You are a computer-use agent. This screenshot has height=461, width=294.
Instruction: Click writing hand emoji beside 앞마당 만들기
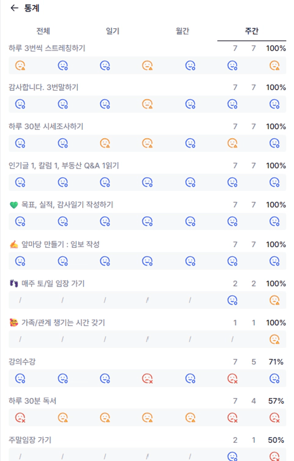tap(14, 244)
